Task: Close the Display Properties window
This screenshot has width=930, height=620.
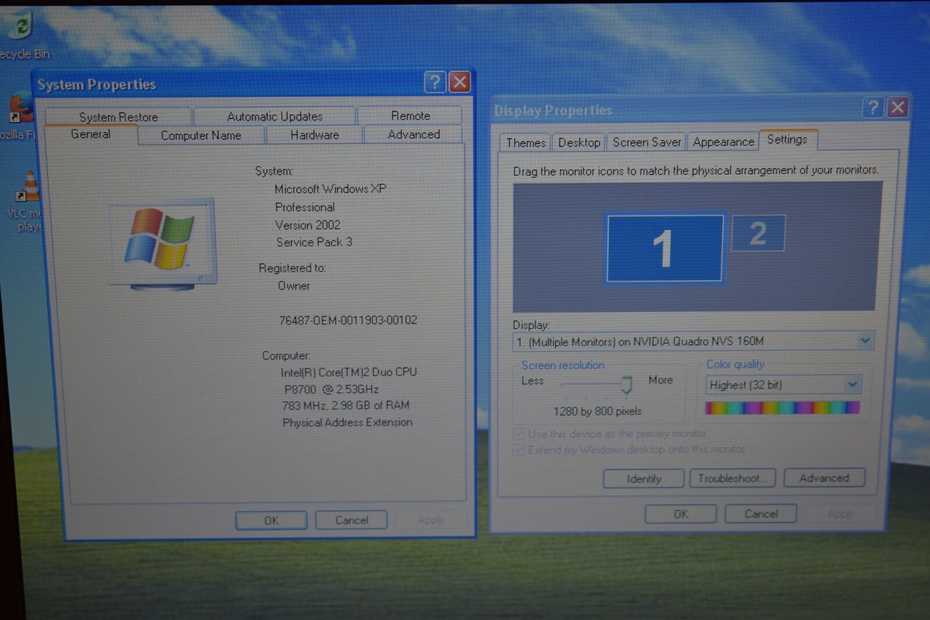Action: click(898, 107)
